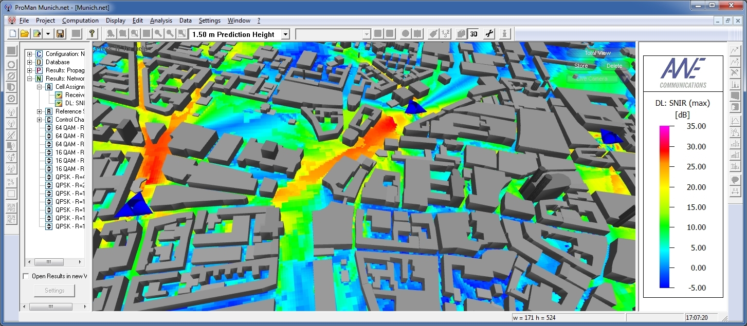This screenshot has height=326, width=747.
Task: Open the Analysis menu
Action: point(161,21)
